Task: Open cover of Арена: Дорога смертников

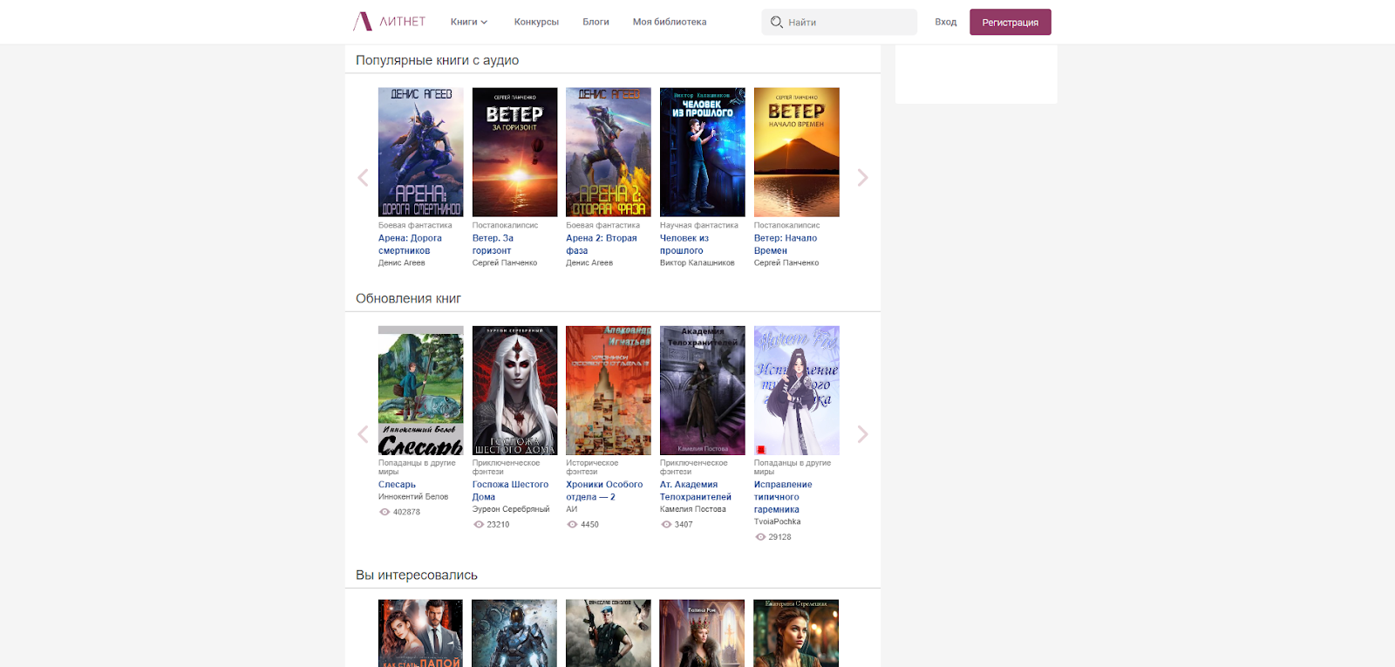Action: [421, 152]
